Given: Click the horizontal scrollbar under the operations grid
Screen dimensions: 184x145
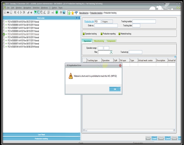Looking at the screenshot, I should pos(128,130).
